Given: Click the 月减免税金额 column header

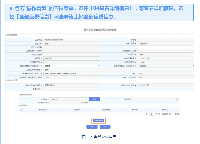Looking at the screenshot, I should coord(106,110).
